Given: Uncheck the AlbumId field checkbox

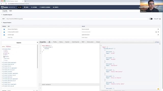Looking at the screenshot, I should click(4, 57).
